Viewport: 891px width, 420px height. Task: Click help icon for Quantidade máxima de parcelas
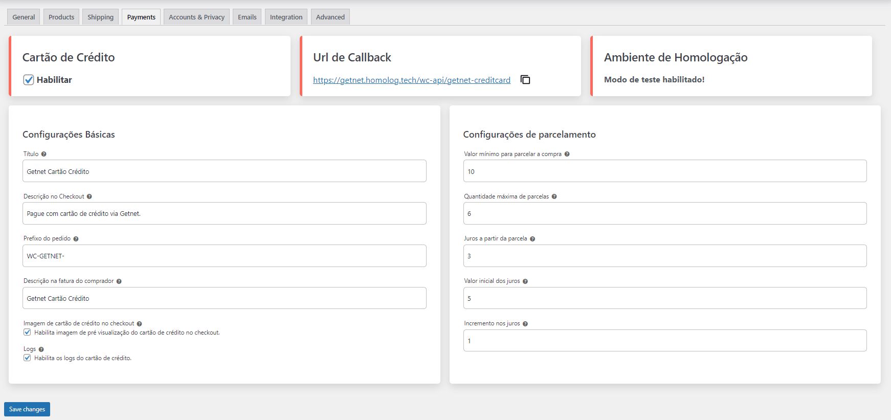[x=554, y=196]
